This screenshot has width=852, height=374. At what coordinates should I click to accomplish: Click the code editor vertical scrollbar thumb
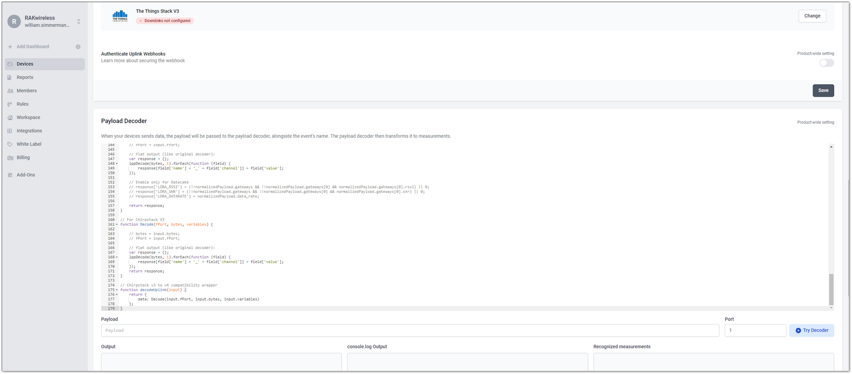pos(831,289)
